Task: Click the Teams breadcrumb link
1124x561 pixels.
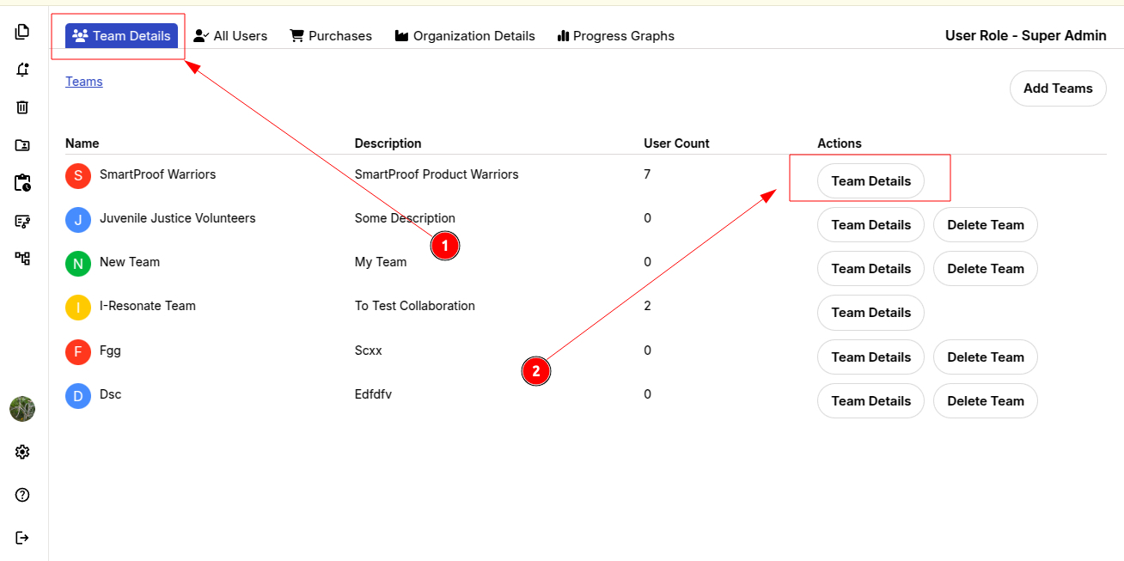Action: click(84, 82)
